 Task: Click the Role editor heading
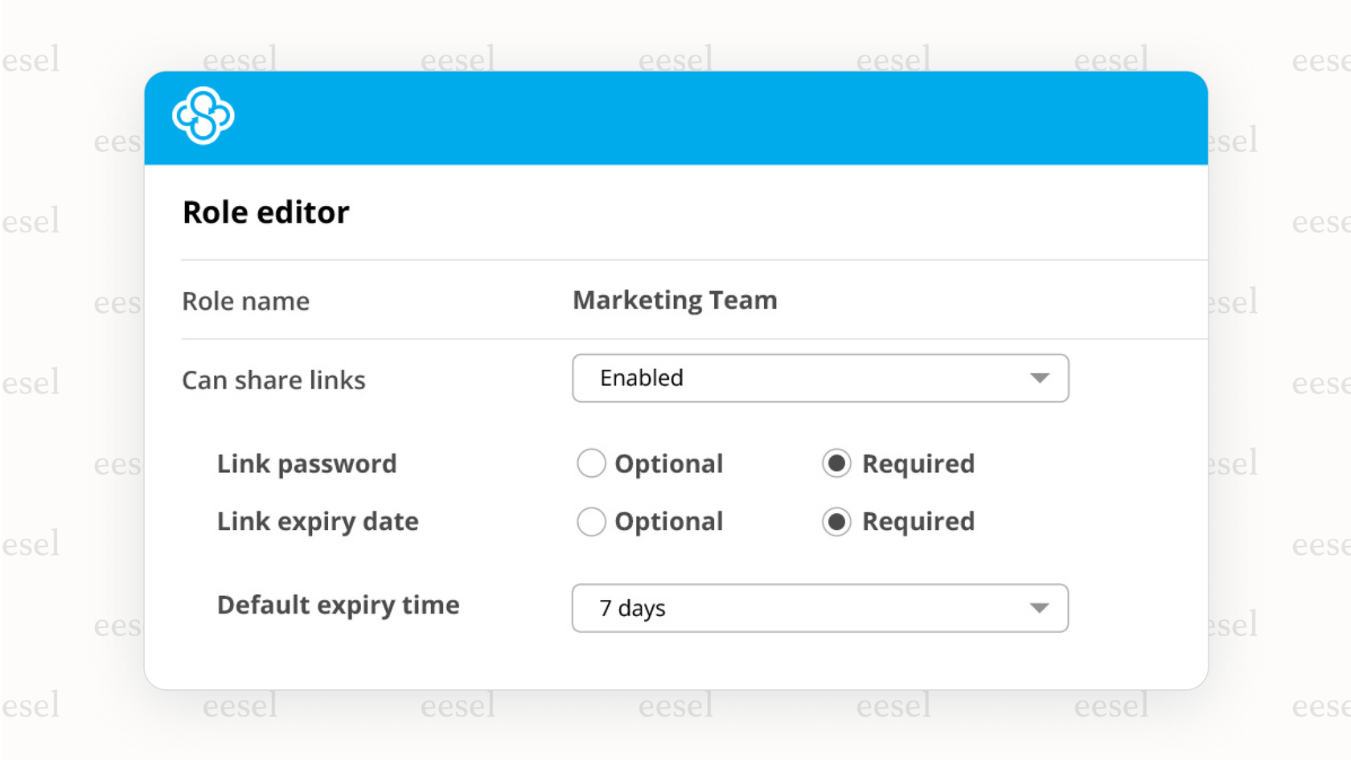click(266, 212)
